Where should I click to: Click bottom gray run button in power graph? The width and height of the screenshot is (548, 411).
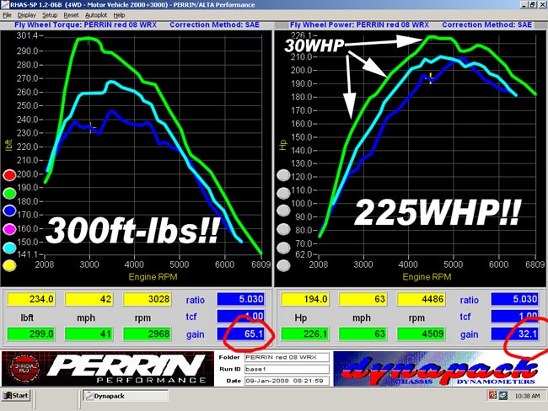[x=283, y=266]
